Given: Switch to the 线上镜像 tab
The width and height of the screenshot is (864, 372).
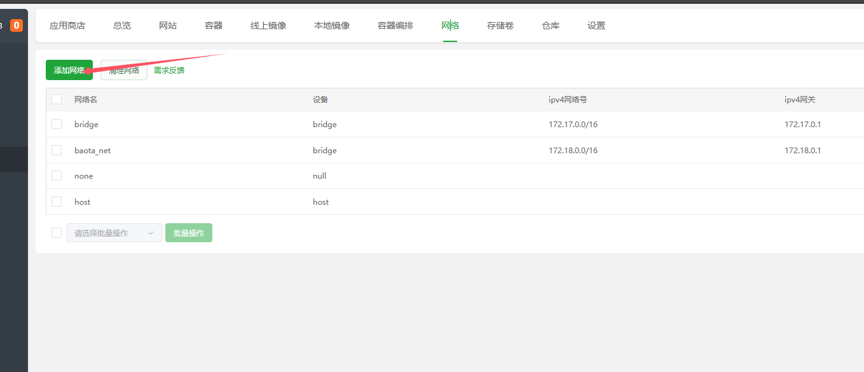Looking at the screenshot, I should [268, 25].
